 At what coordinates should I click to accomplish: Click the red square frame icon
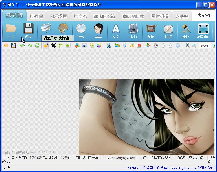click(139, 45)
